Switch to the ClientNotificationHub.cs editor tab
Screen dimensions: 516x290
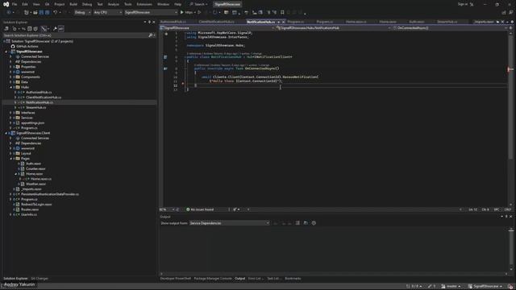217,22
